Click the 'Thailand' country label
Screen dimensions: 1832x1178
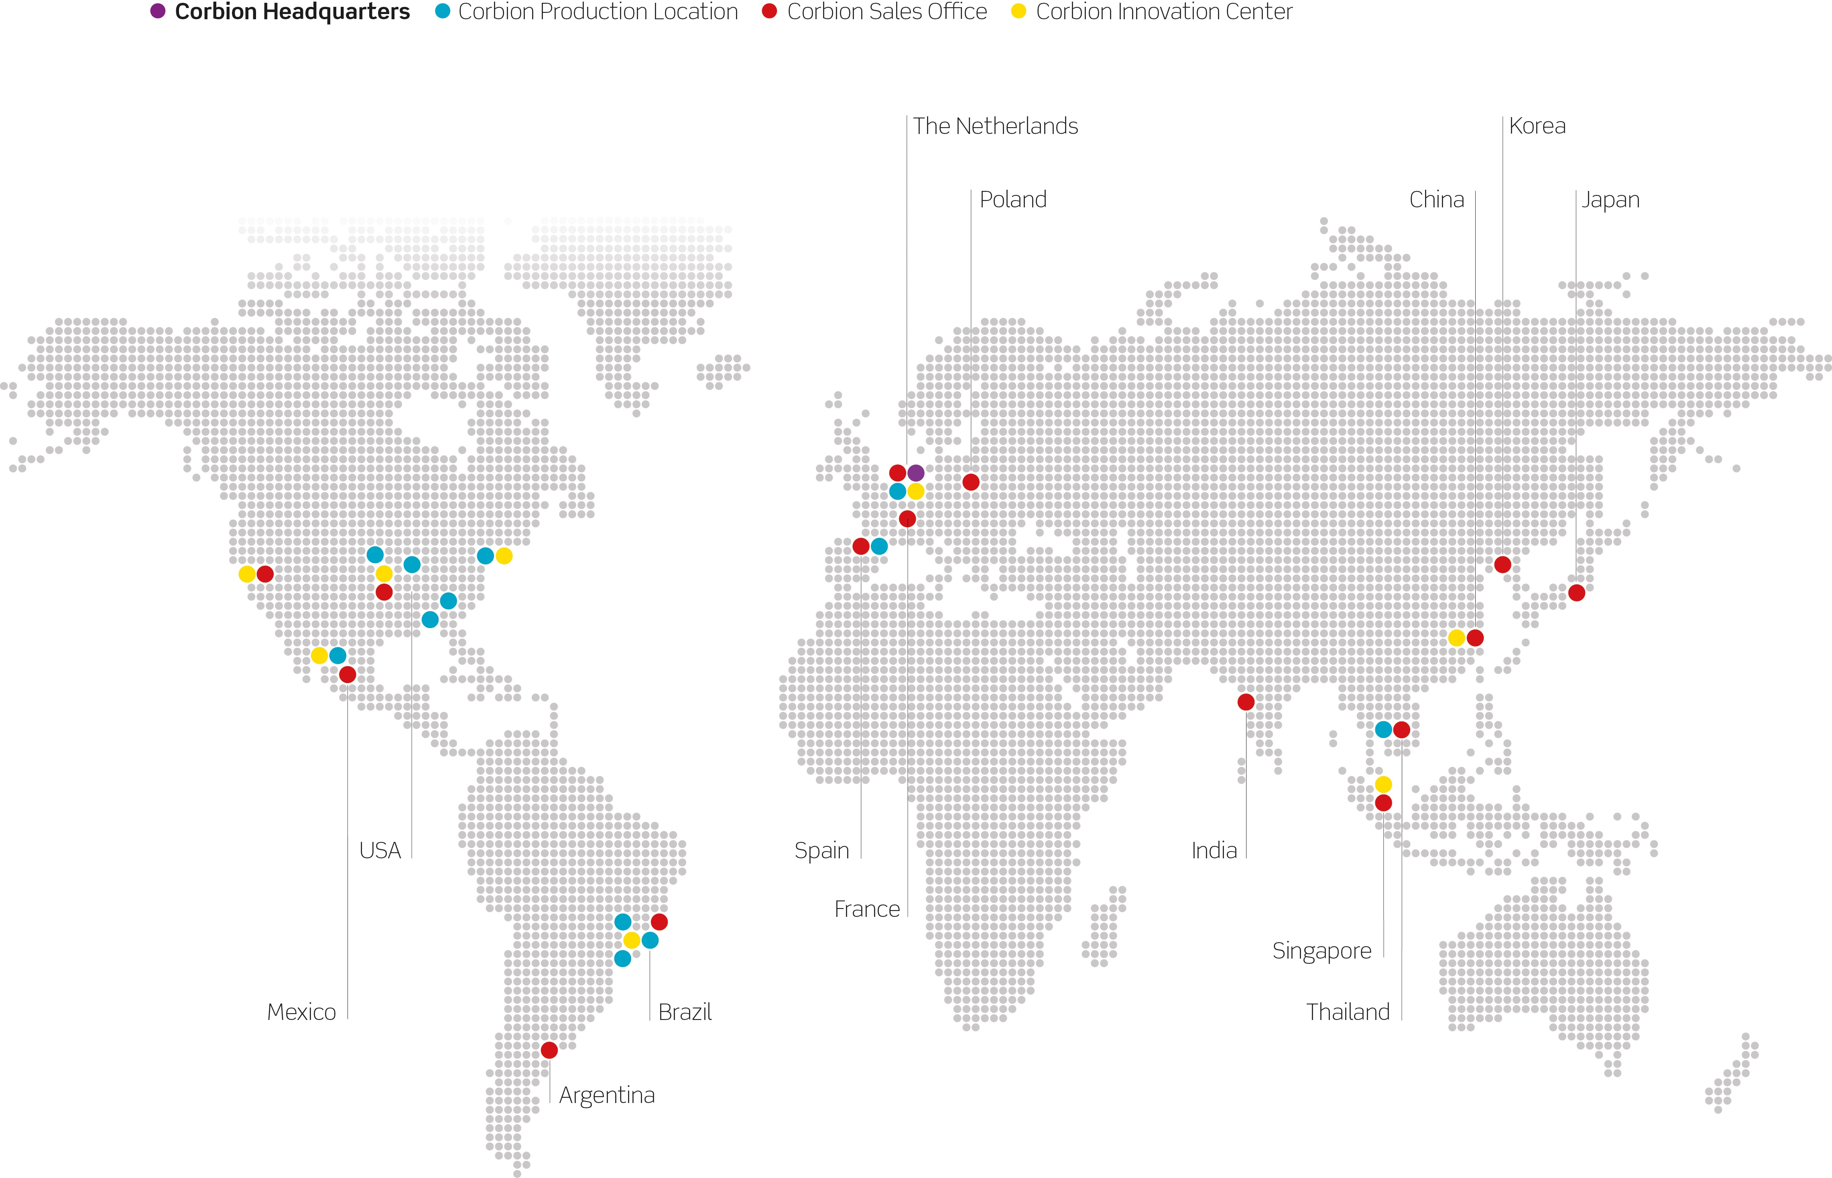point(1348,1012)
